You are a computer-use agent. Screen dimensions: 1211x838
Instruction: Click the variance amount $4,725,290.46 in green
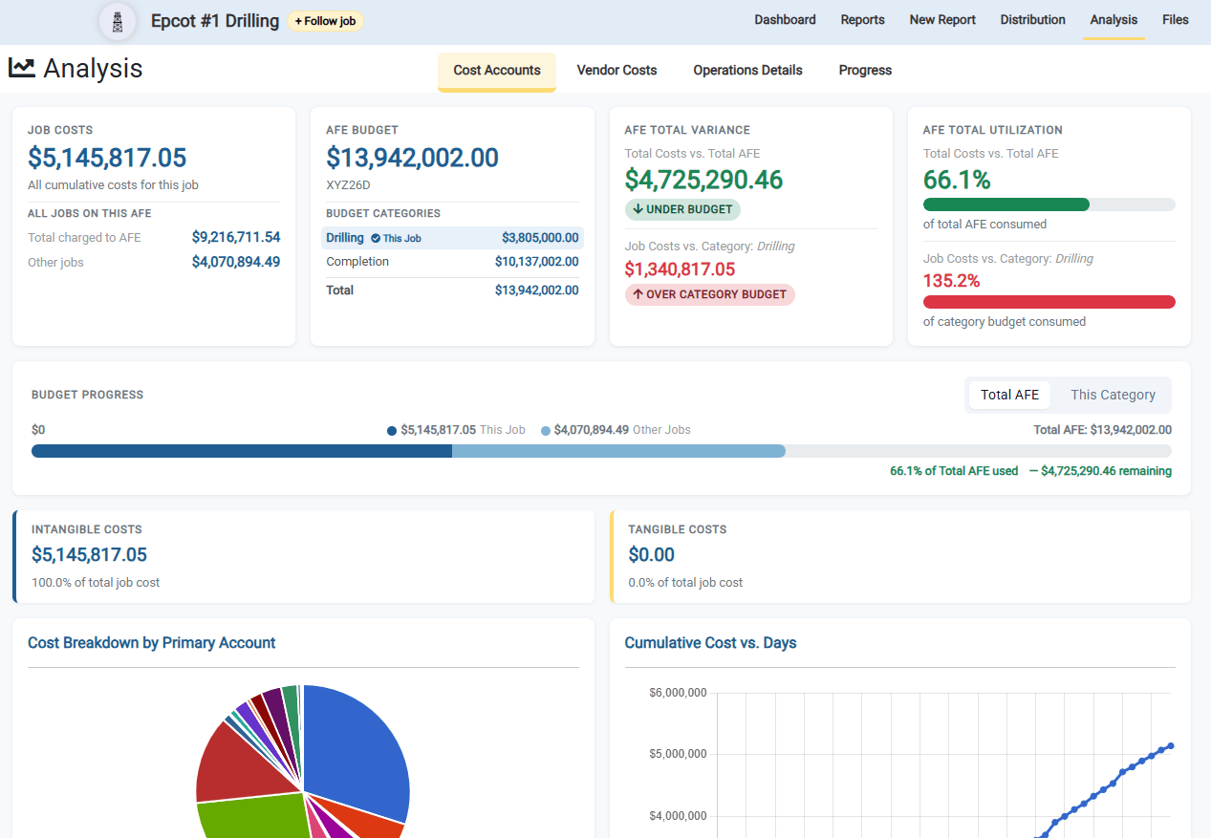pos(703,180)
